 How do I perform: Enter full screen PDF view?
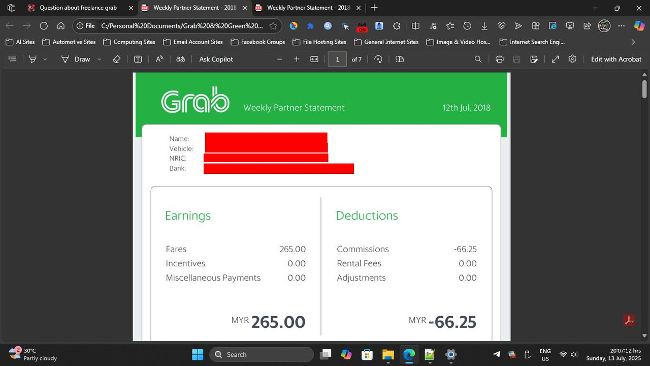click(x=556, y=59)
